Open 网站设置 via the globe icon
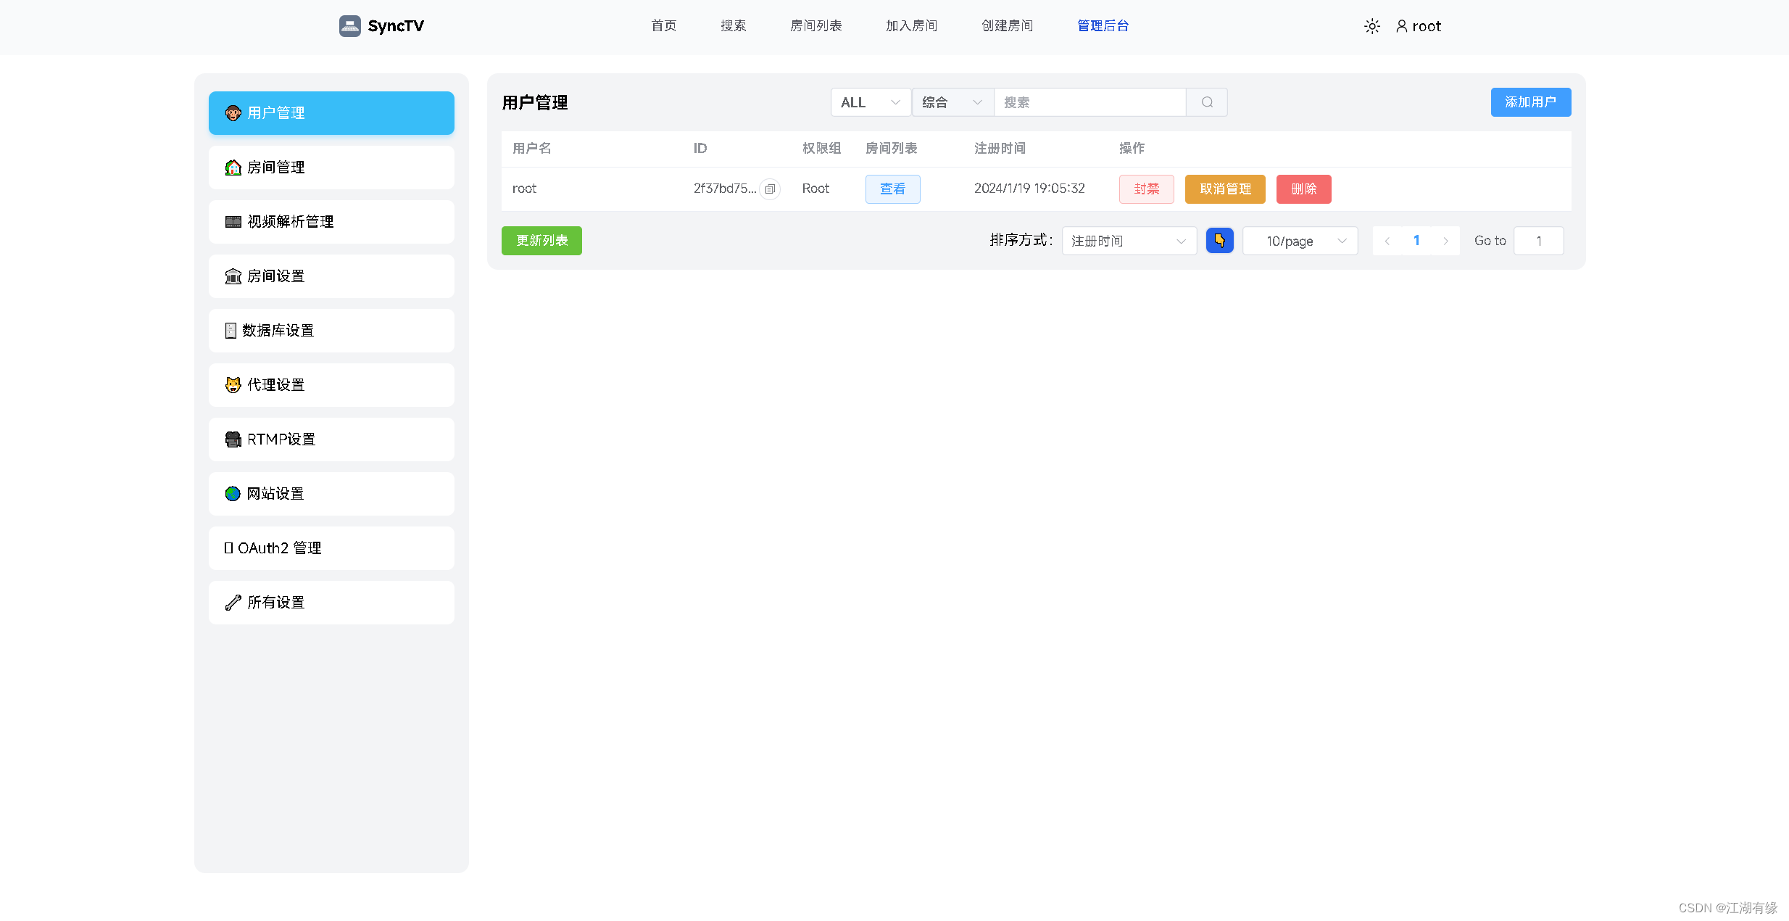 click(232, 493)
